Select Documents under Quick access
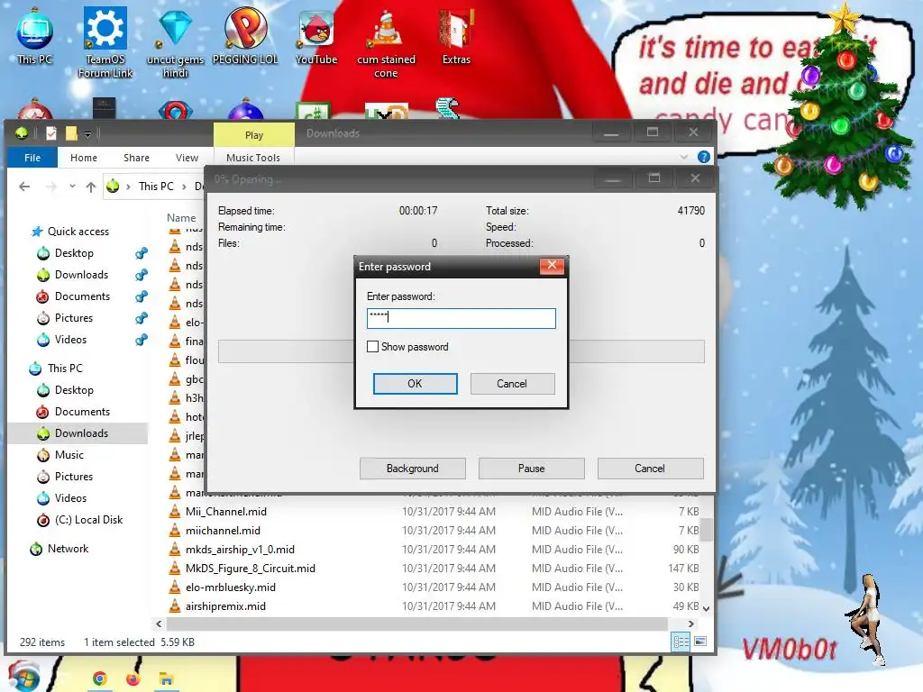The height and width of the screenshot is (692, 923). click(x=82, y=296)
